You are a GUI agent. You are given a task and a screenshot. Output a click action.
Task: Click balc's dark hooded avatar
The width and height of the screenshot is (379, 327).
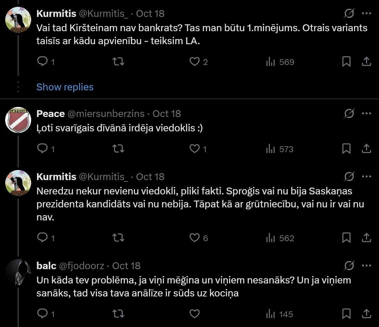click(x=18, y=272)
